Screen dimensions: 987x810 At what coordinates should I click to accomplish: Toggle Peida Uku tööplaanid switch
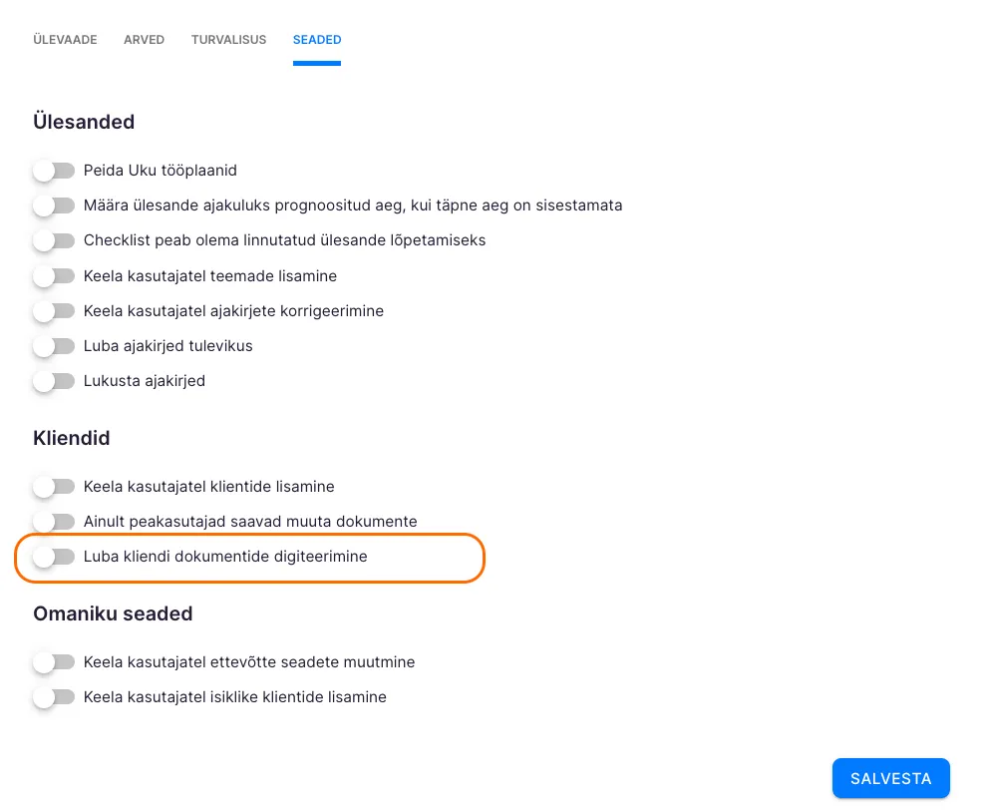click(54, 171)
